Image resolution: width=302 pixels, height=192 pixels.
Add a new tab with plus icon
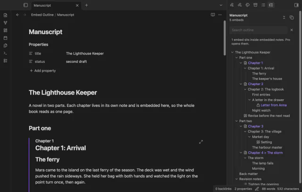tap(86, 5)
